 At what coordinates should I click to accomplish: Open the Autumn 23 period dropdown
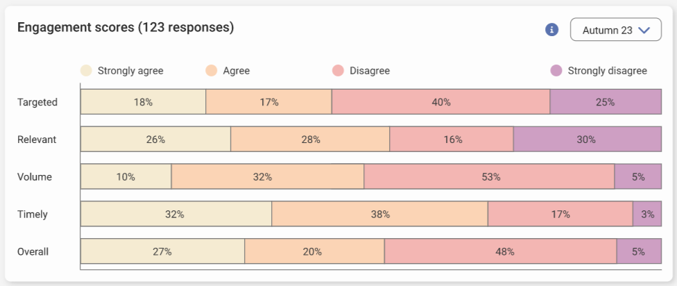(x=615, y=30)
